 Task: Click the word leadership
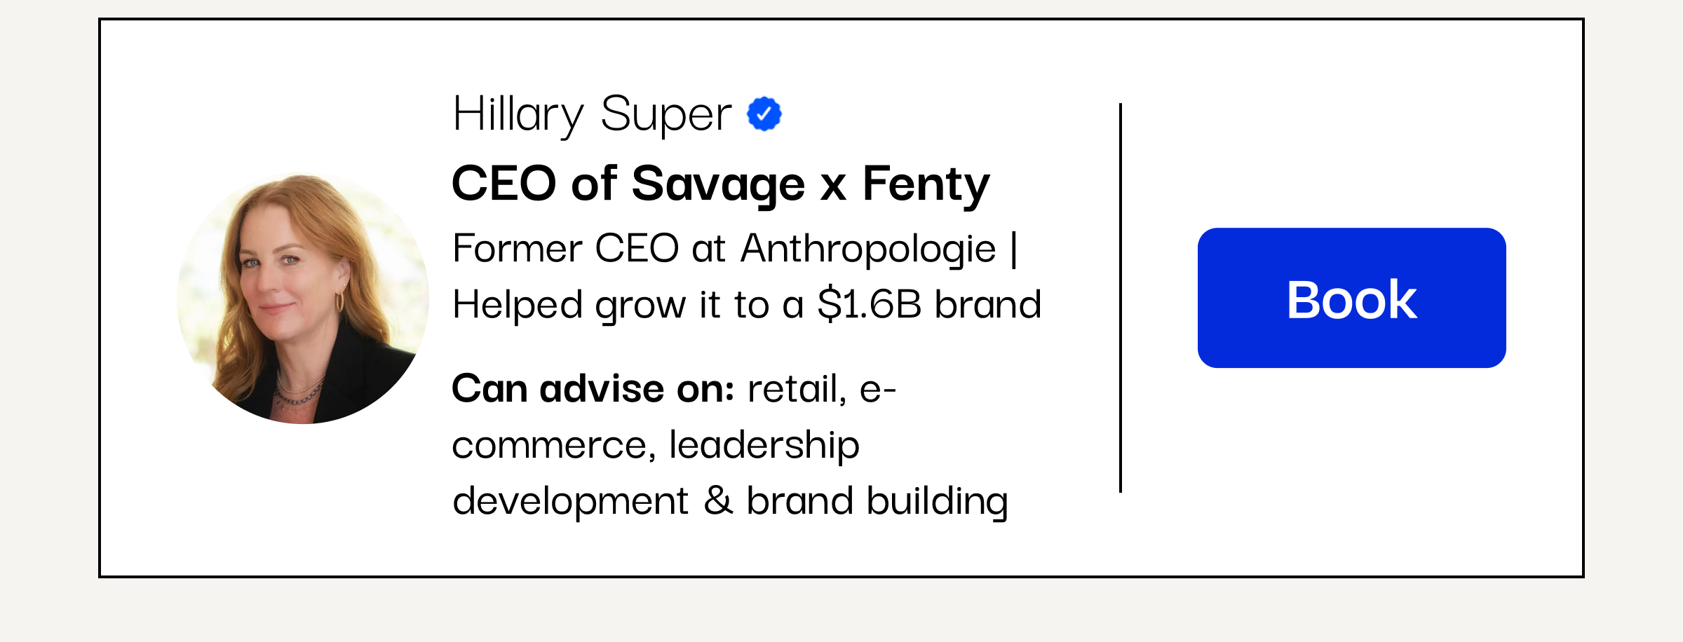click(x=764, y=445)
